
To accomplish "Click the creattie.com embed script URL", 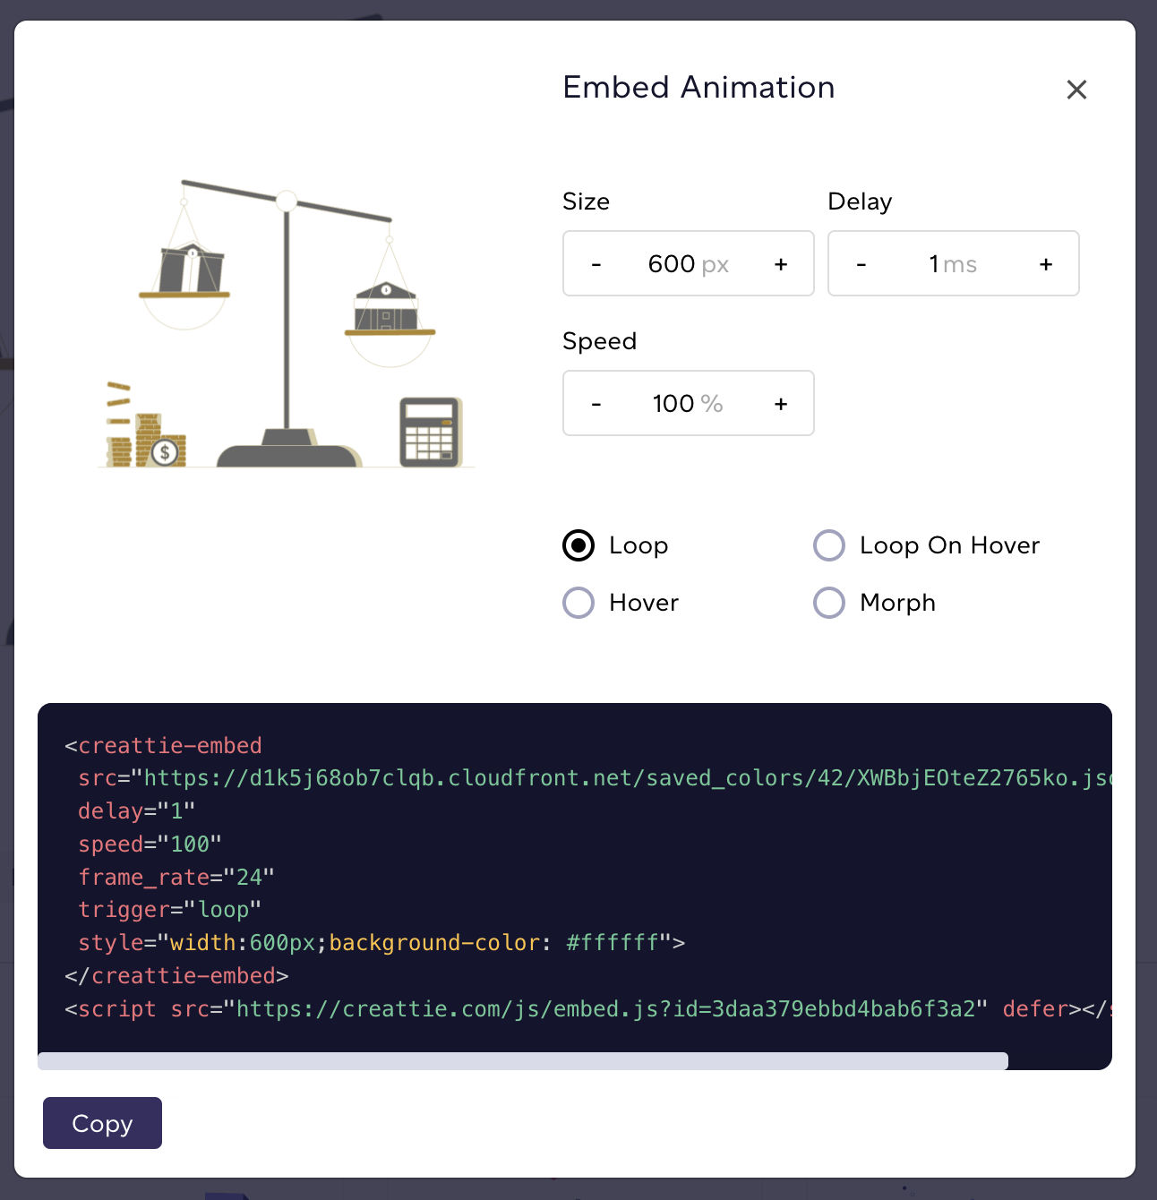I will (600, 1008).
